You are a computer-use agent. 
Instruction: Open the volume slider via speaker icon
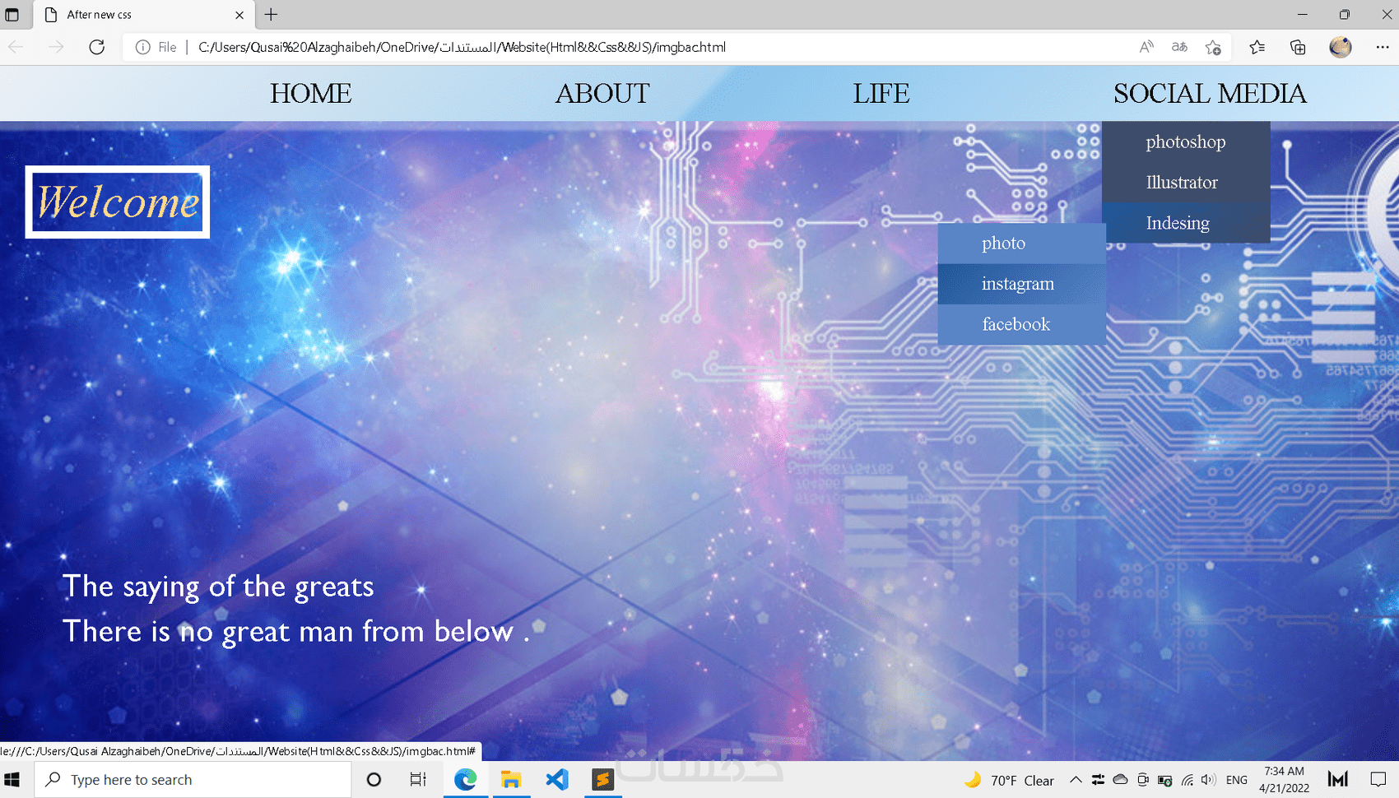1209,779
